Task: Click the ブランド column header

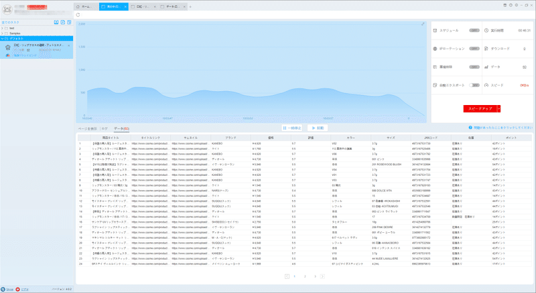Action: coord(230,138)
